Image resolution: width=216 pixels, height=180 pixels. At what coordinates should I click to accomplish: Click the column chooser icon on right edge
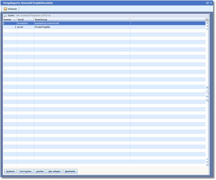click(207, 87)
